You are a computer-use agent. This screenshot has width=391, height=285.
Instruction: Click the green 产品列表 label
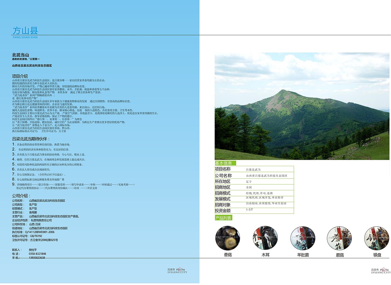click(x=223, y=218)
